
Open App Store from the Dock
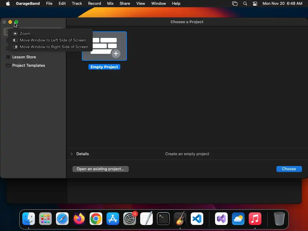pyautogui.click(x=113, y=219)
